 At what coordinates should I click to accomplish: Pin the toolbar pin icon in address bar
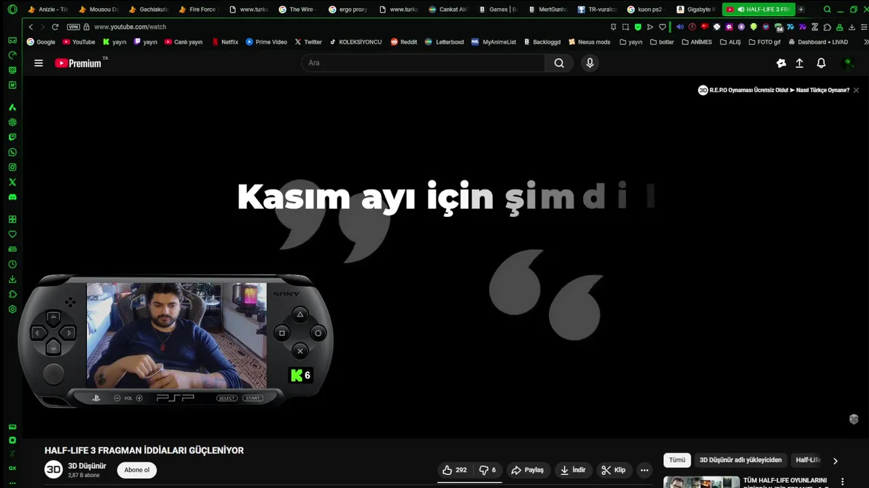coord(613,27)
